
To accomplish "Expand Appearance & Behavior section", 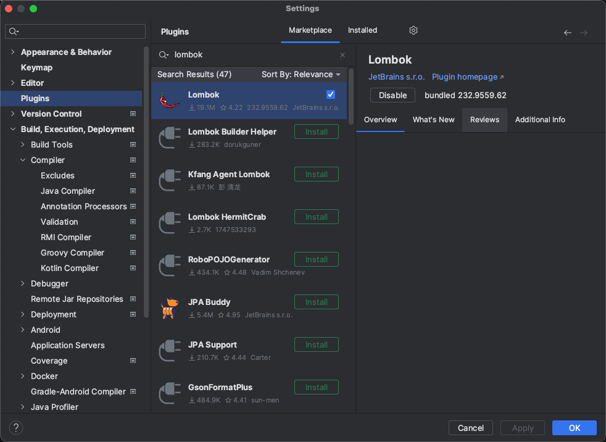I will click(13, 52).
